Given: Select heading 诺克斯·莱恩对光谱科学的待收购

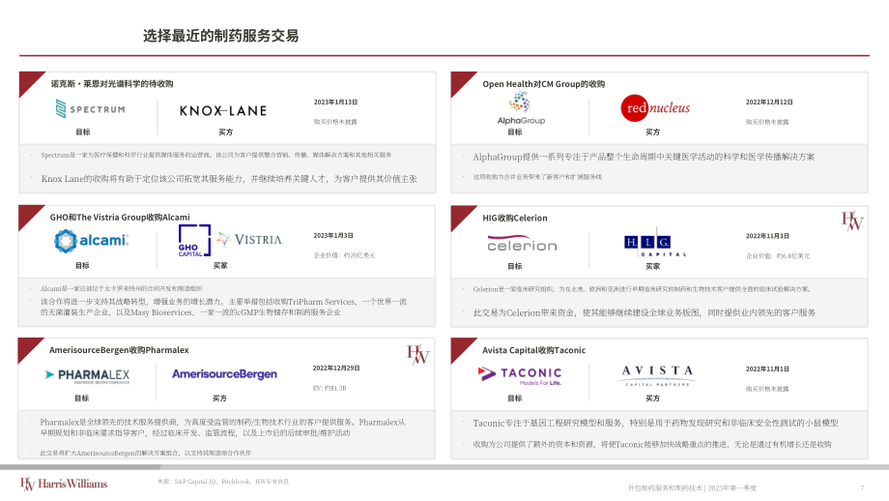Looking at the screenshot, I should coord(112,84).
